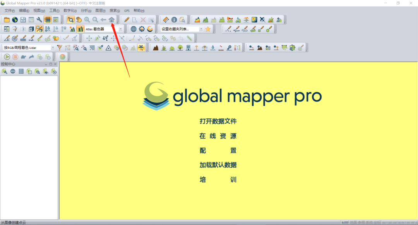418x225 pixels.
Task: Click the 培训 training link
Action: 218,180
